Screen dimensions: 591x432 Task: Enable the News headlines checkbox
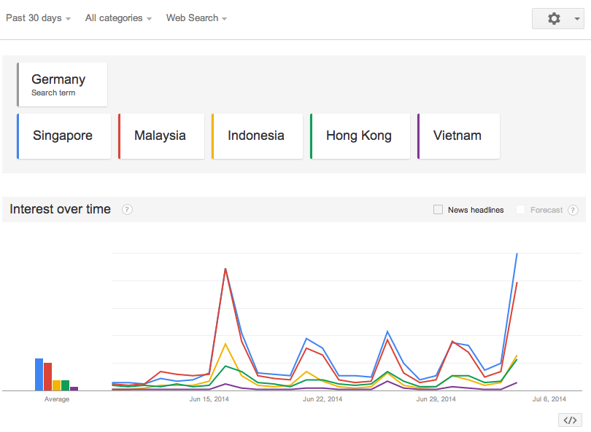click(x=438, y=210)
